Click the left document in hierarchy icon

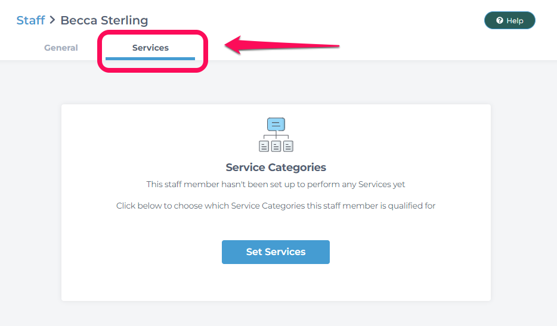pyautogui.click(x=264, y=146)
